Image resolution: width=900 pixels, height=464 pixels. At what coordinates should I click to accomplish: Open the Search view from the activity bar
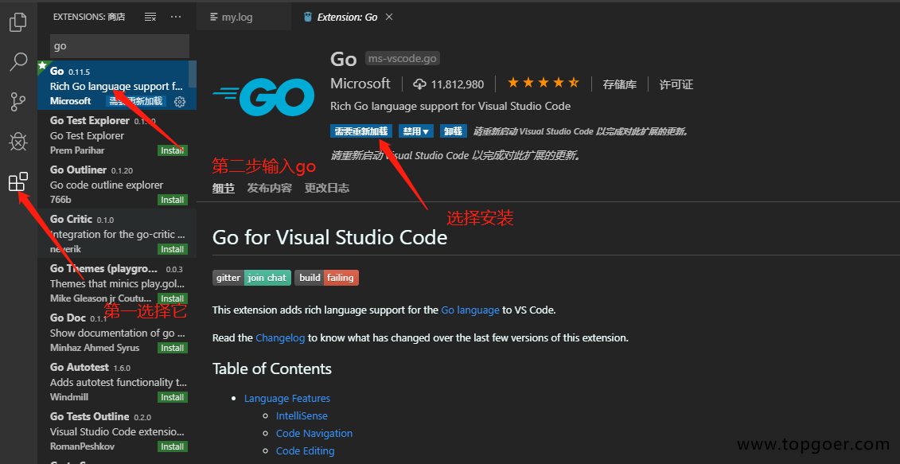[x=18, y=61]
